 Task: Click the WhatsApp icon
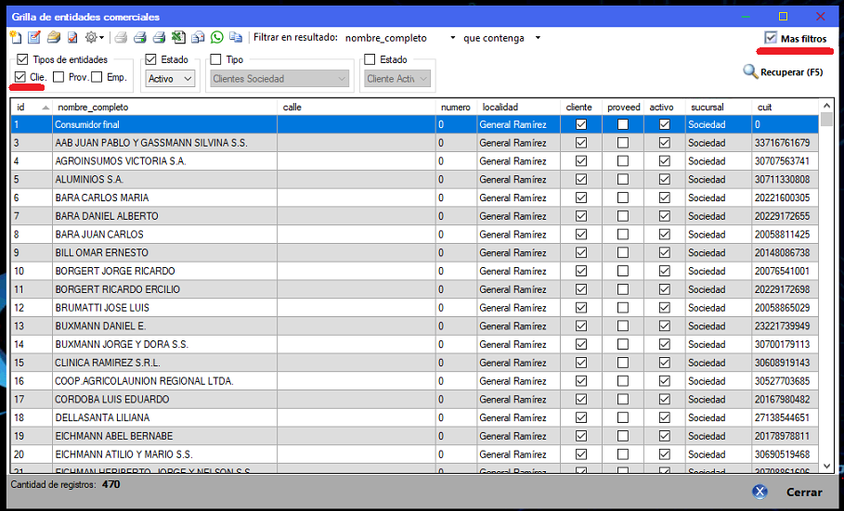click(217, 38)
